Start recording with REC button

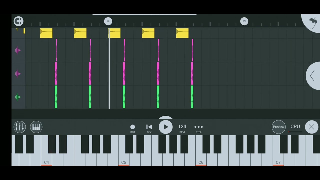click(132, 128)
